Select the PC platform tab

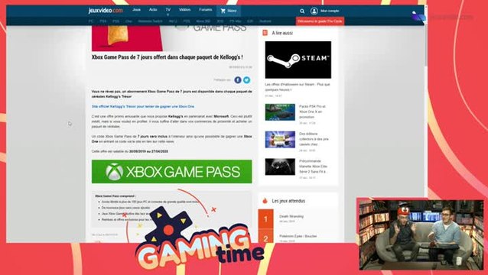pyautogui.click(x=91, y=21)
